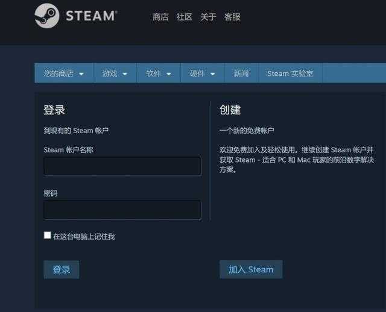Screen dimensions: 386x312
Task: Open the Steam 实验室 tab
Action: click(x=290, y=73)
